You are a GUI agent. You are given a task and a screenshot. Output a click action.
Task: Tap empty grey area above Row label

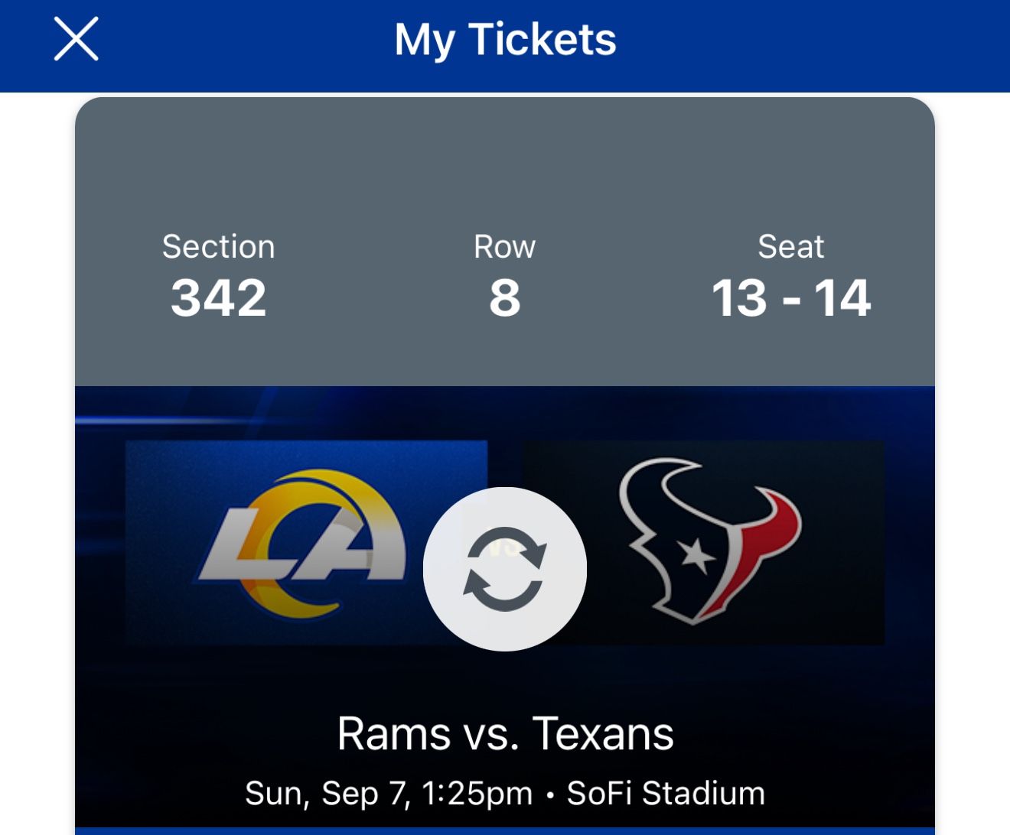coord(504,161)
